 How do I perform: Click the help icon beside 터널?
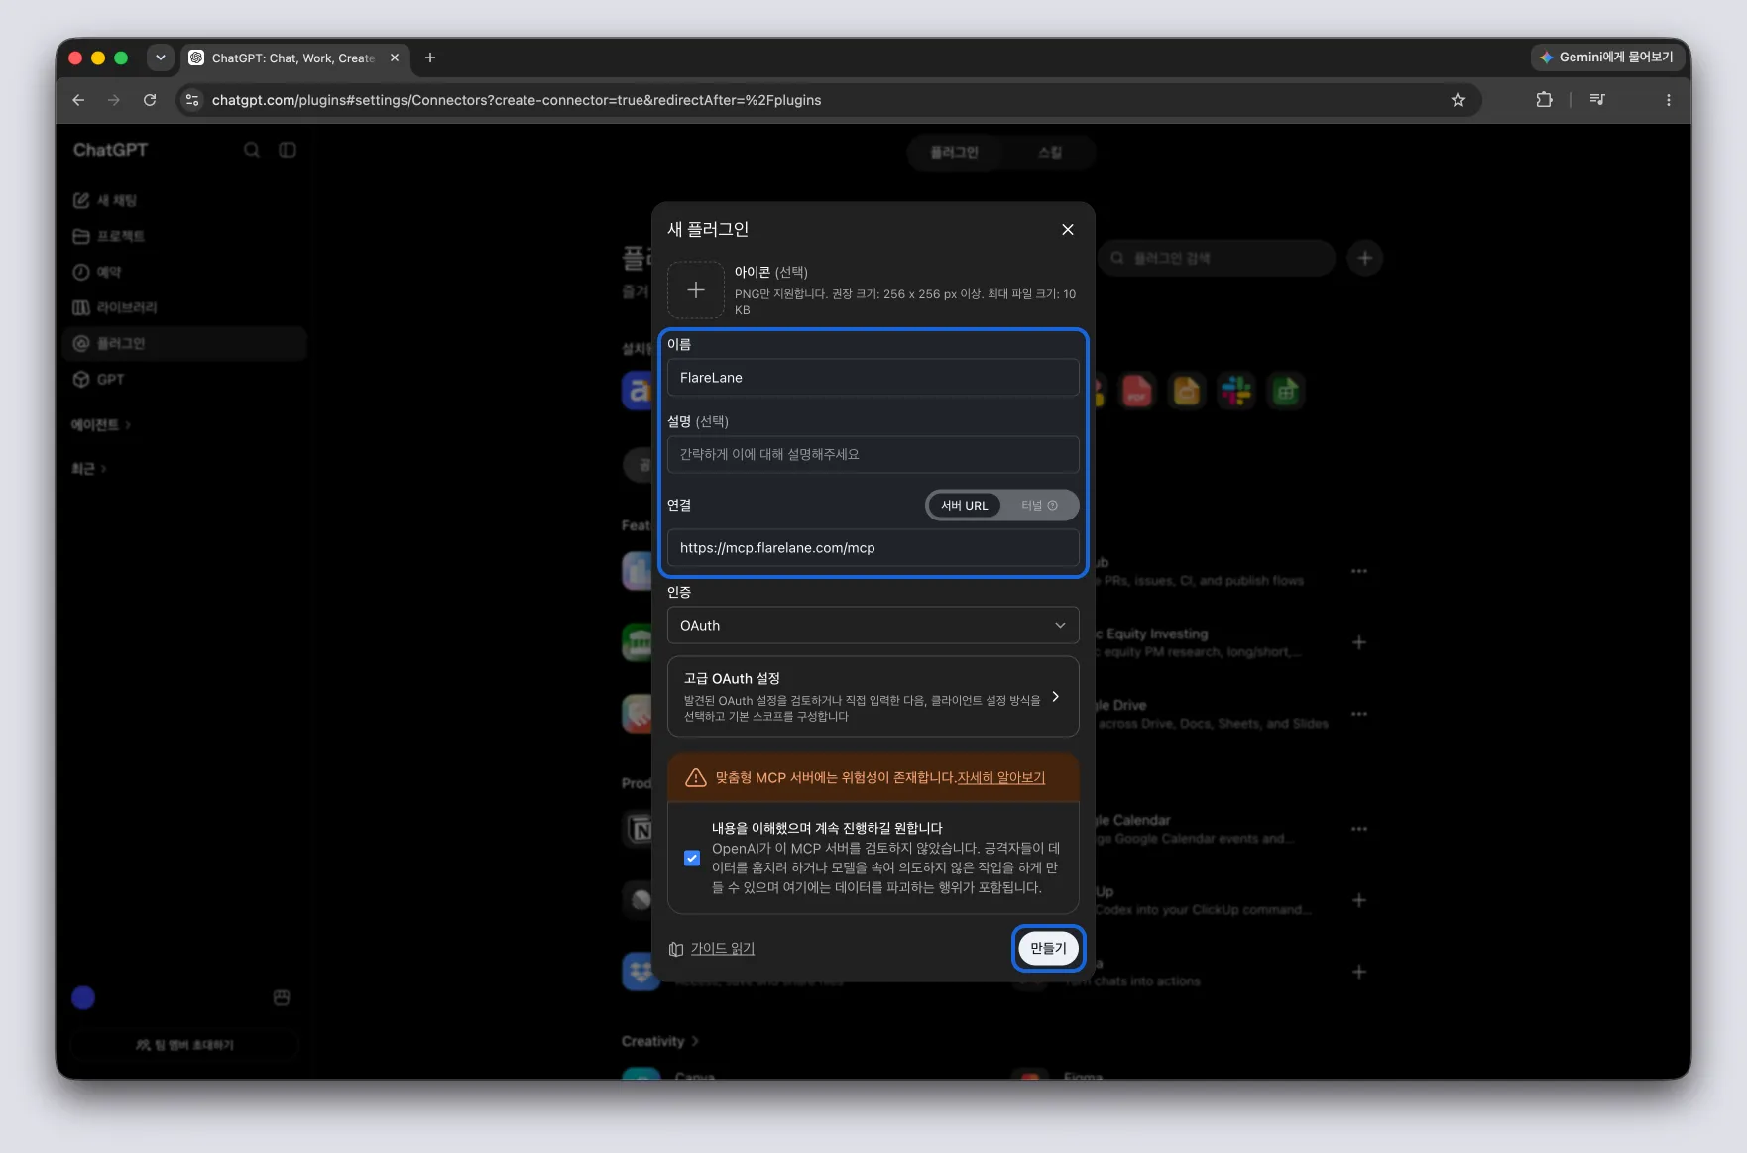[1053, 506]
